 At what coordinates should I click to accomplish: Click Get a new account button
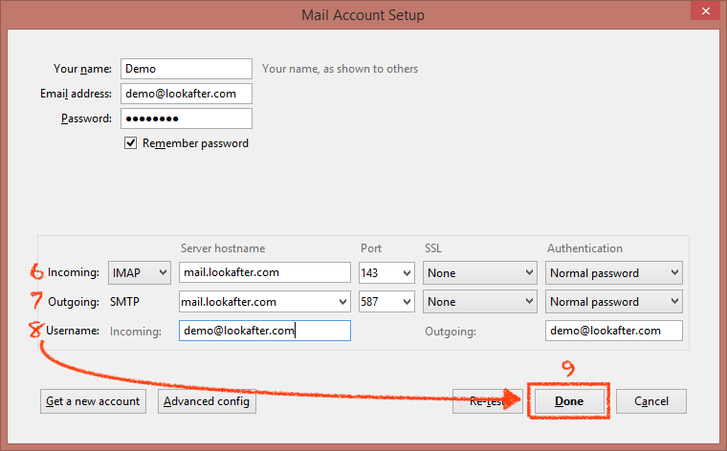click(x=94, y=401)
